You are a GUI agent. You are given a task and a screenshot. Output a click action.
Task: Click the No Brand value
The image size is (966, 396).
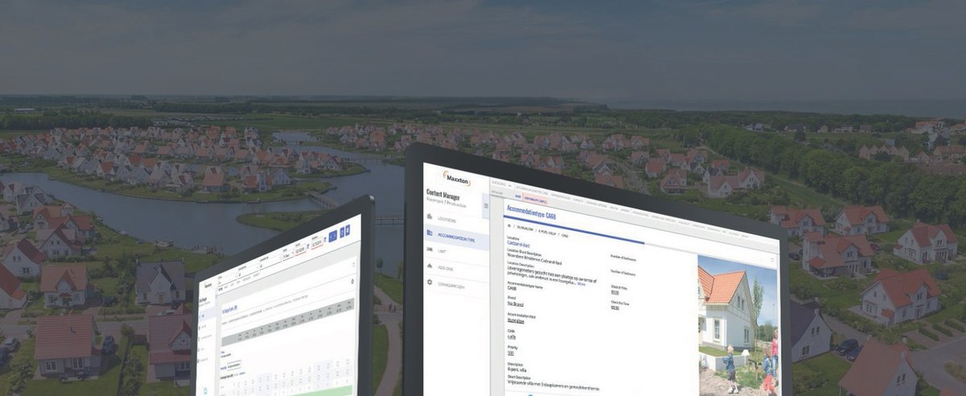(515, 303)
